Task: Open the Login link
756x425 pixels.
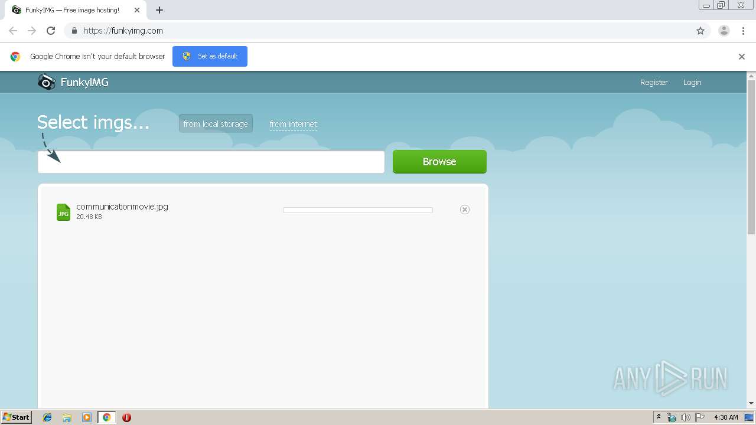Action: [692, 82]
